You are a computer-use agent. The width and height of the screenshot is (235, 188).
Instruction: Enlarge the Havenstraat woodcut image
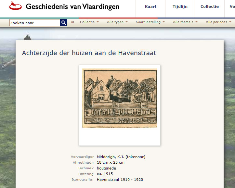pyautogui.click(x=120, y=98)
